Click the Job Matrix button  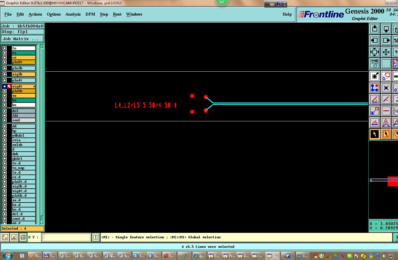click(23, 39)
